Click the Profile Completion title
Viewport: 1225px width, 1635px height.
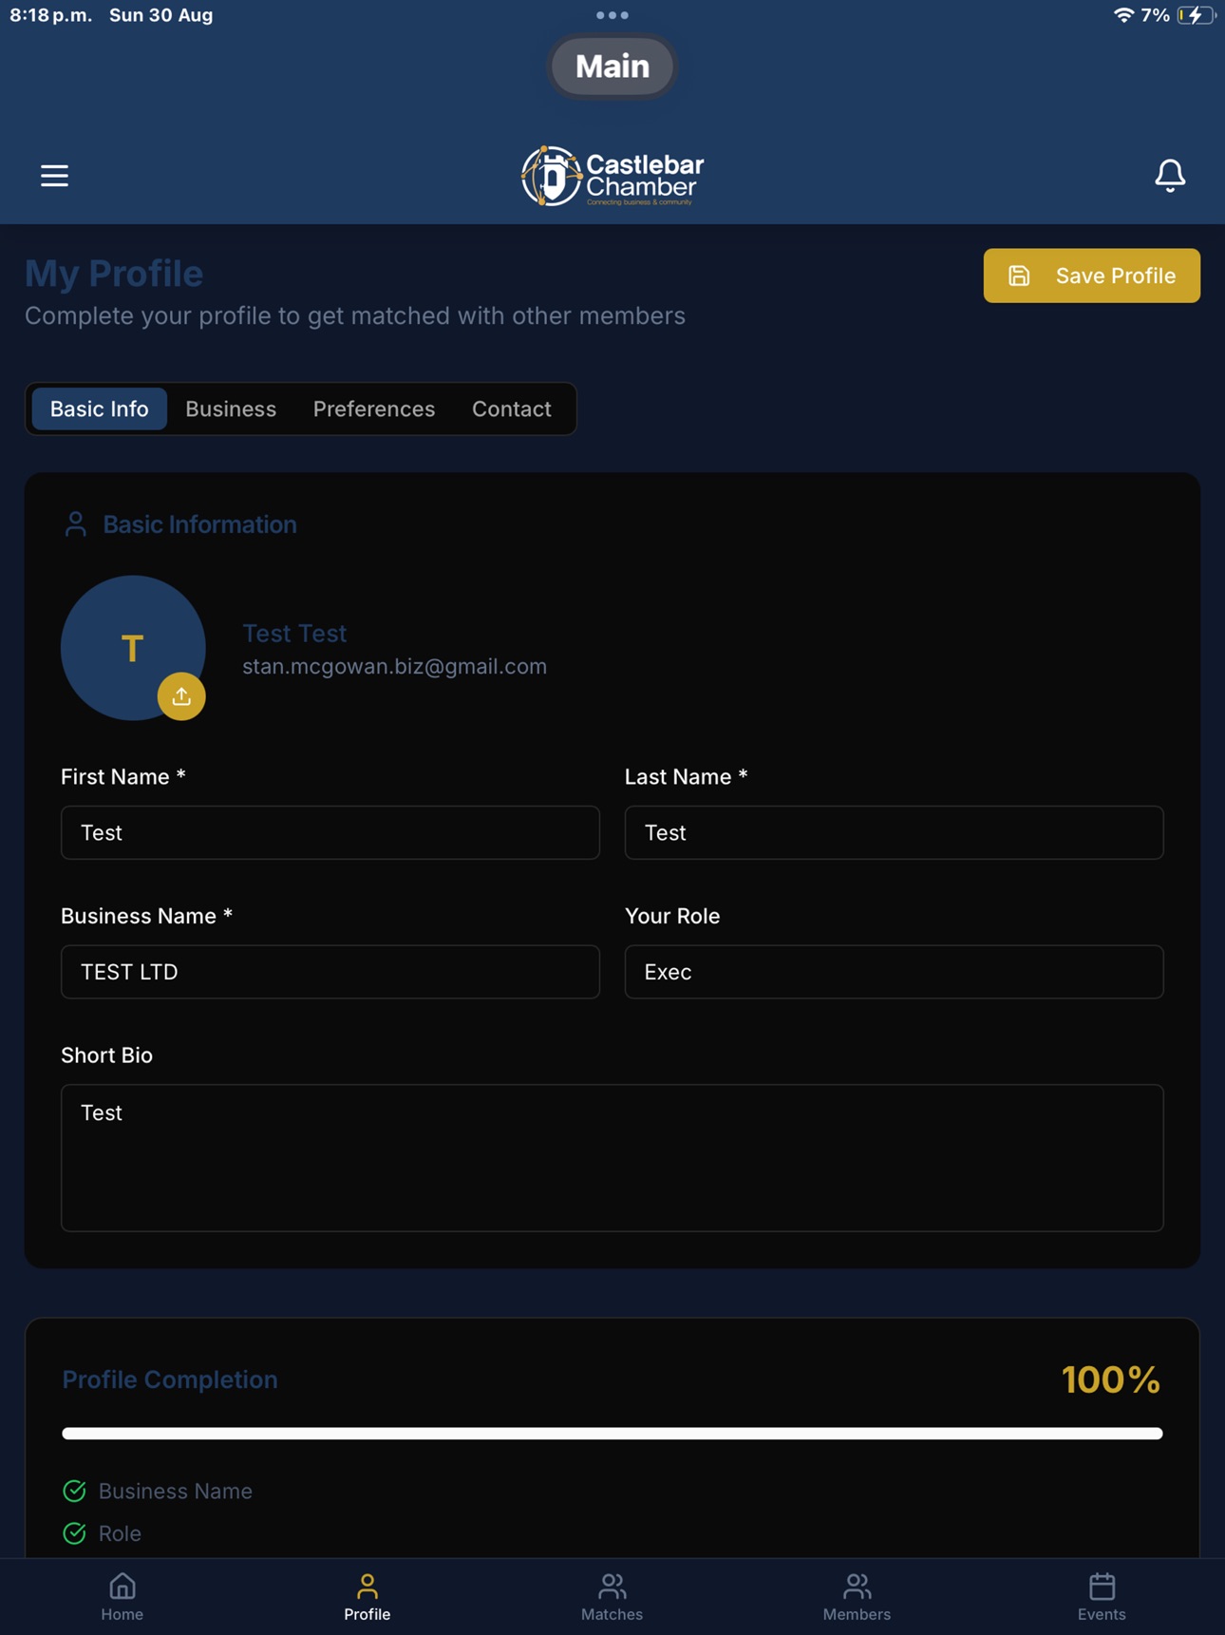(170, 1379)
